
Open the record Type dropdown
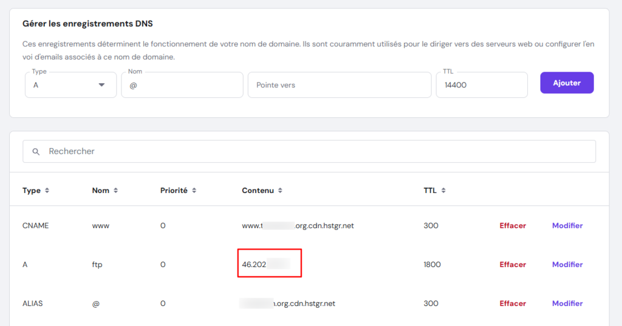click(70, 85)
